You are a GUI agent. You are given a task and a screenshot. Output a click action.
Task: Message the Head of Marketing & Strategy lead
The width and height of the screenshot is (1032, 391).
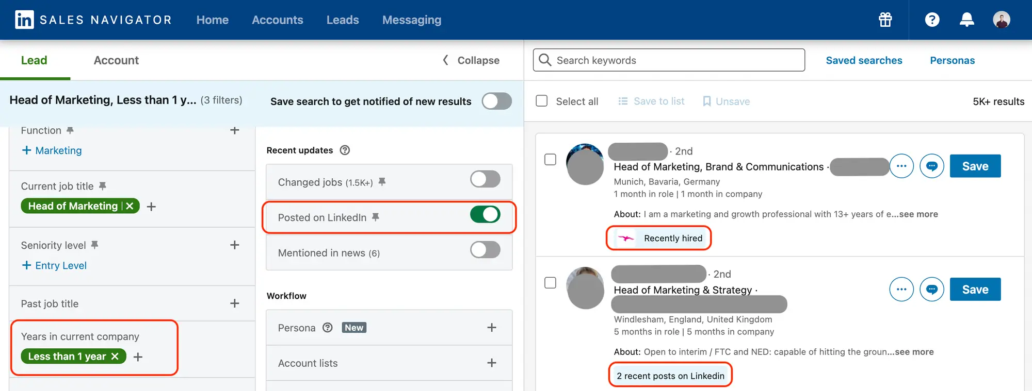tap(932, 289)
